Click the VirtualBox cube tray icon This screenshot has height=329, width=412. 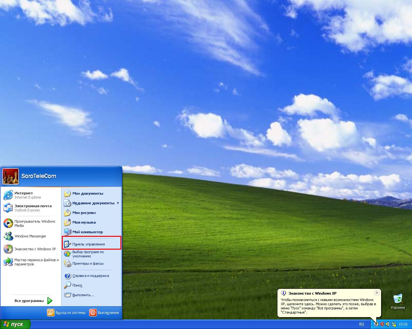coord(393,324)
